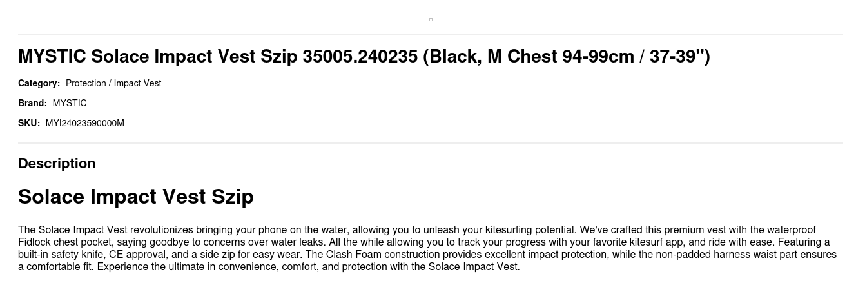Click the "Category:" label

pos(39,83)
